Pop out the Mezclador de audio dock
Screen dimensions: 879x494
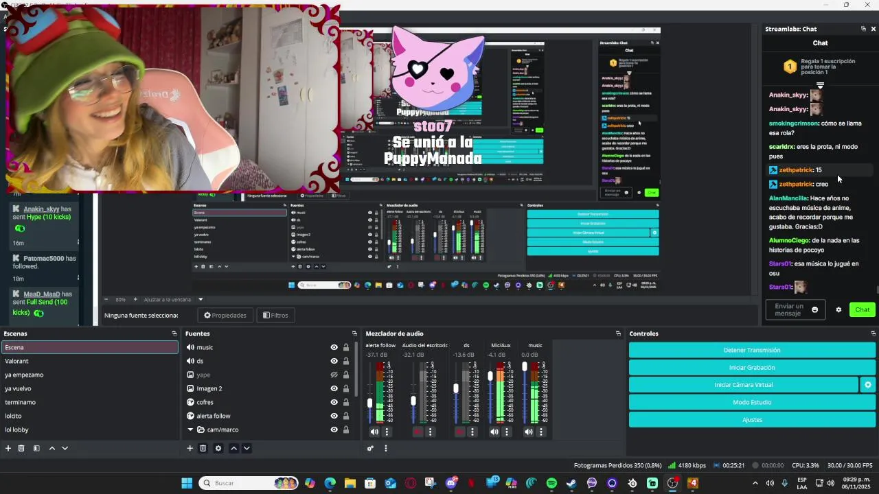pos(618,333)
